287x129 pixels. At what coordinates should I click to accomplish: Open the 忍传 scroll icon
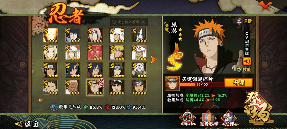point(229,119)
